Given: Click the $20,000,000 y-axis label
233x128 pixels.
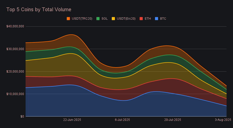Looking at the screenshot, I should [15, 71].
